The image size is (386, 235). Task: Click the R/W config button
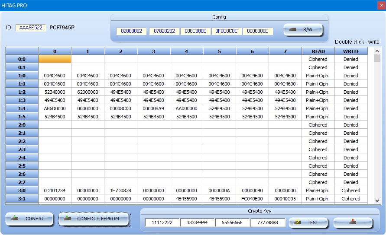(x=303, y=30)
